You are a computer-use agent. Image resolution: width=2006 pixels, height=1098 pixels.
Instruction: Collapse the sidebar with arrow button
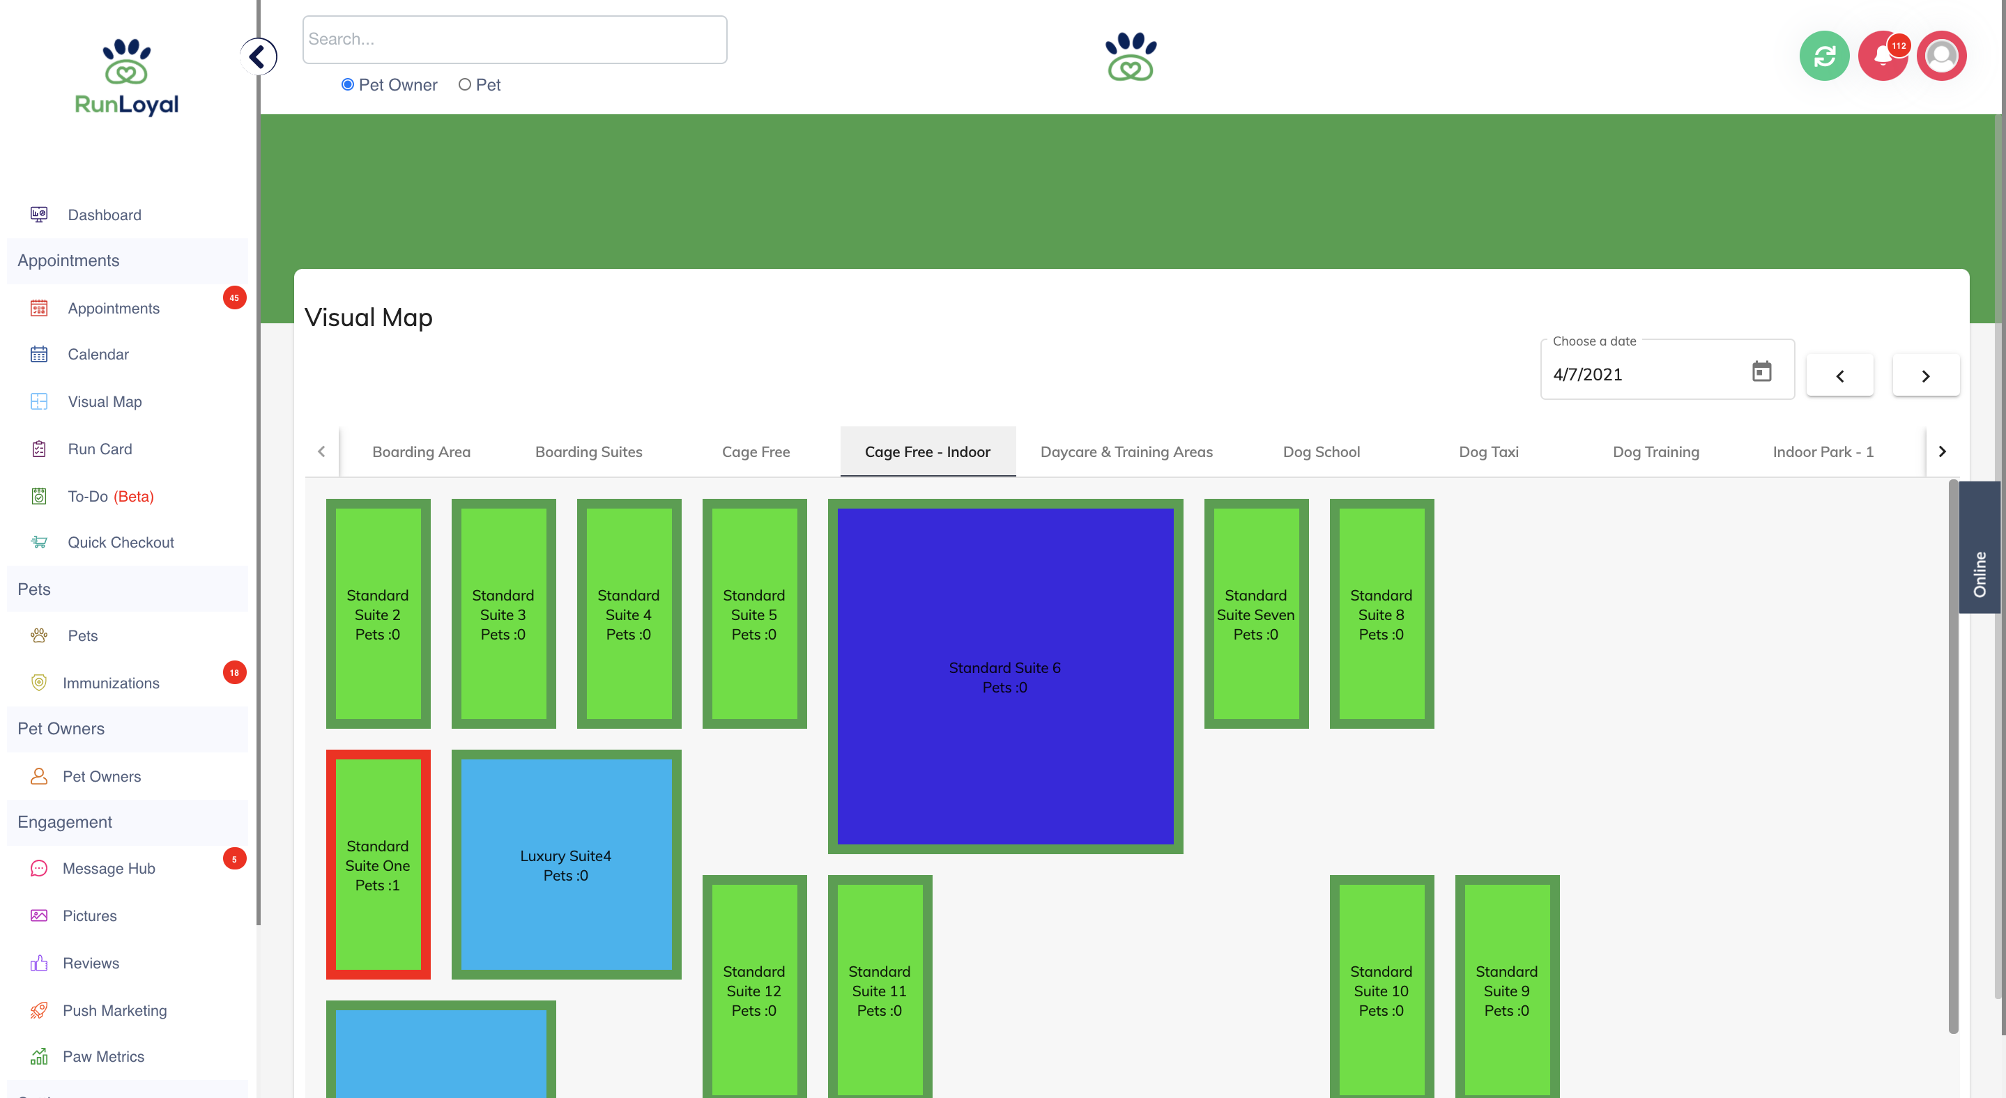(258, 57)
